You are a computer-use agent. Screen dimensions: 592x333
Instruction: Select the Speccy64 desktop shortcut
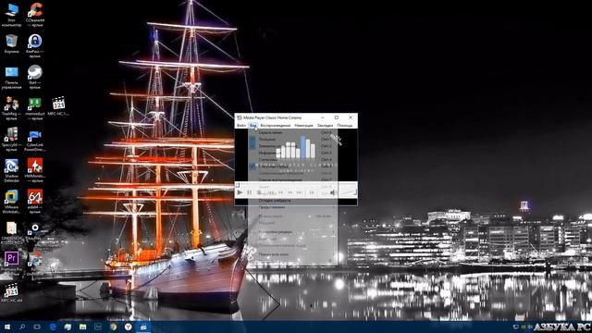pyautogui.click(x=11, y=140)
